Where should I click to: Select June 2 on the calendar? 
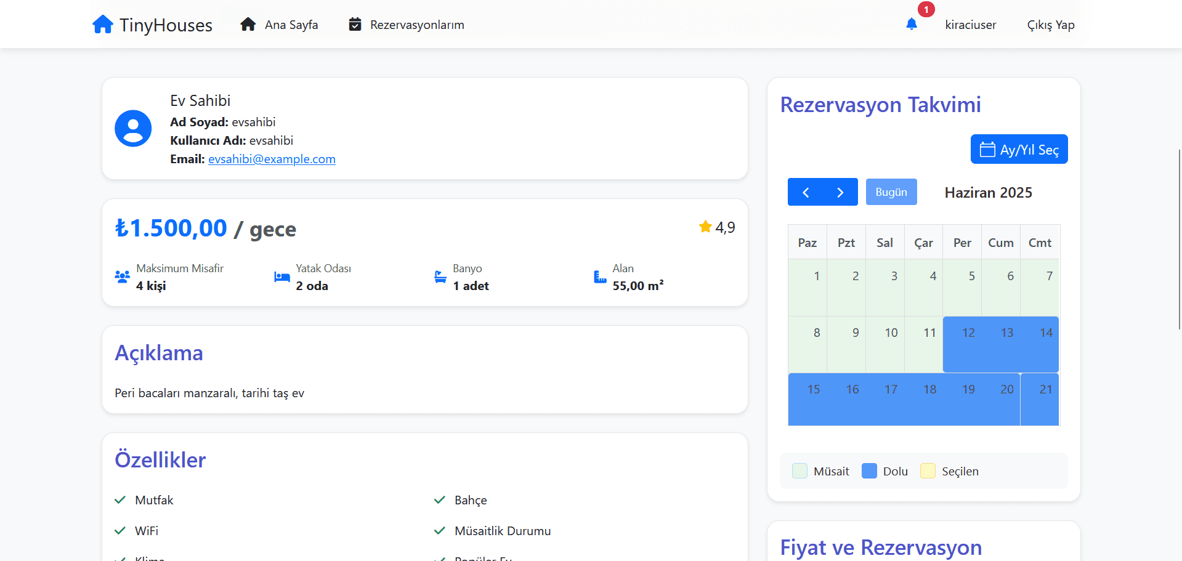(846, 288)
